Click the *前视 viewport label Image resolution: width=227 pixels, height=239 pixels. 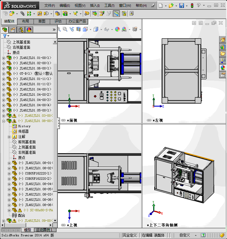pyautogui.click(x=72, y=121)
